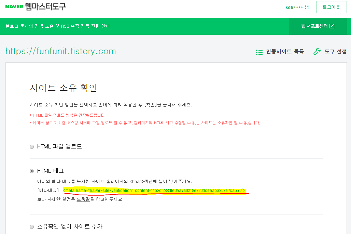Click the list icon next to 연동사이트 목록
351x234 pixels.
pyautogui.click(x=259, y=52)
